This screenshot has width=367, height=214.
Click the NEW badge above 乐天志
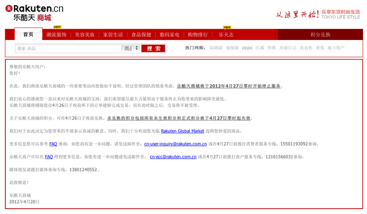227,28
